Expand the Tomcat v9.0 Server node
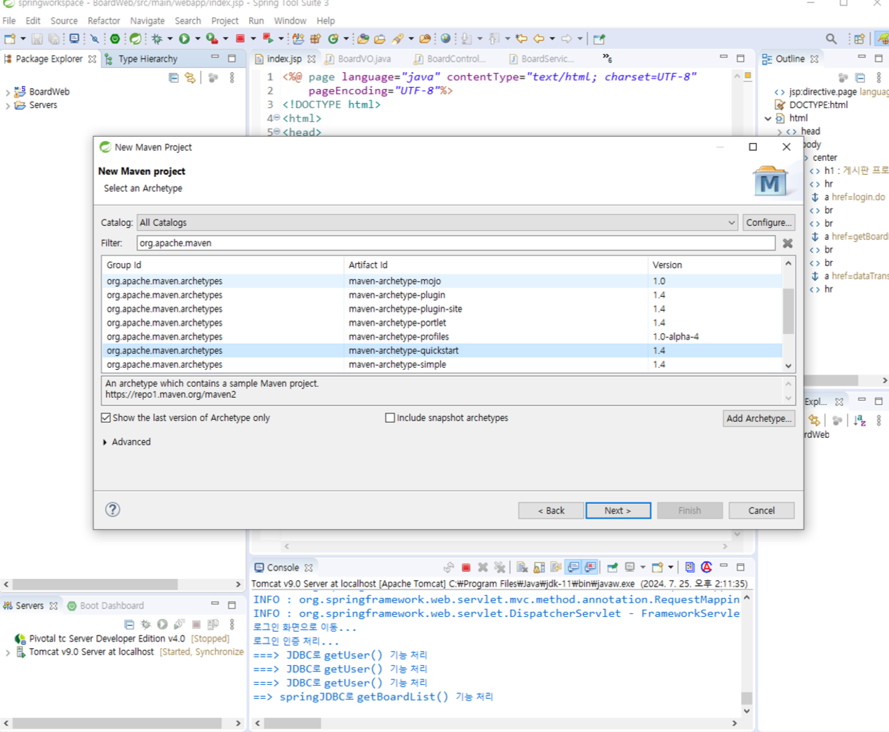 point(8,652)
